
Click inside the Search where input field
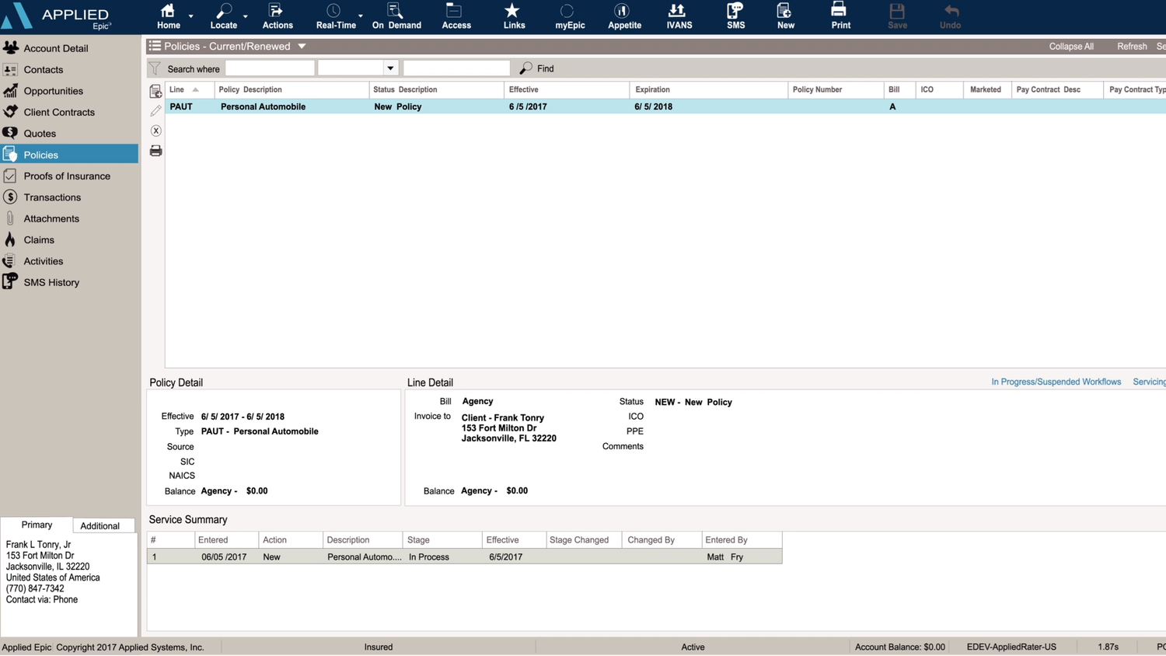pos(268,68)
